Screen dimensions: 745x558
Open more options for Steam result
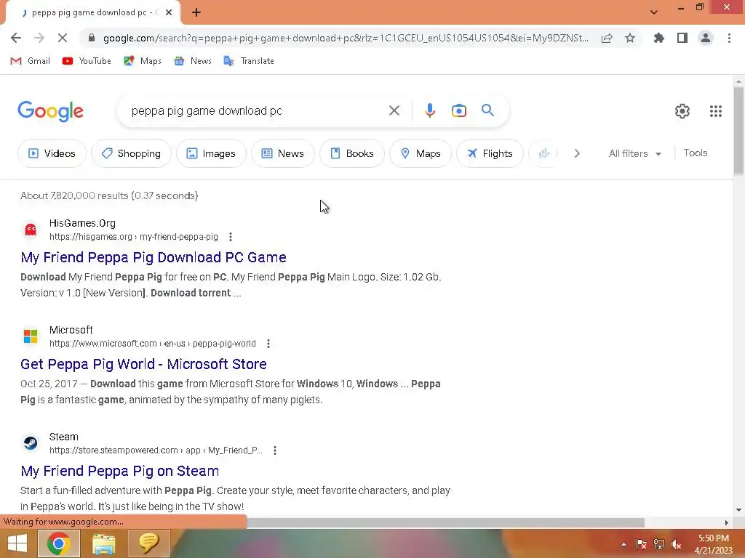[275, 450]
